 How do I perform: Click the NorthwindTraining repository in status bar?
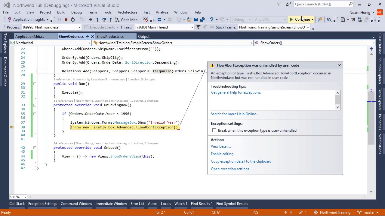coord(332,212)
